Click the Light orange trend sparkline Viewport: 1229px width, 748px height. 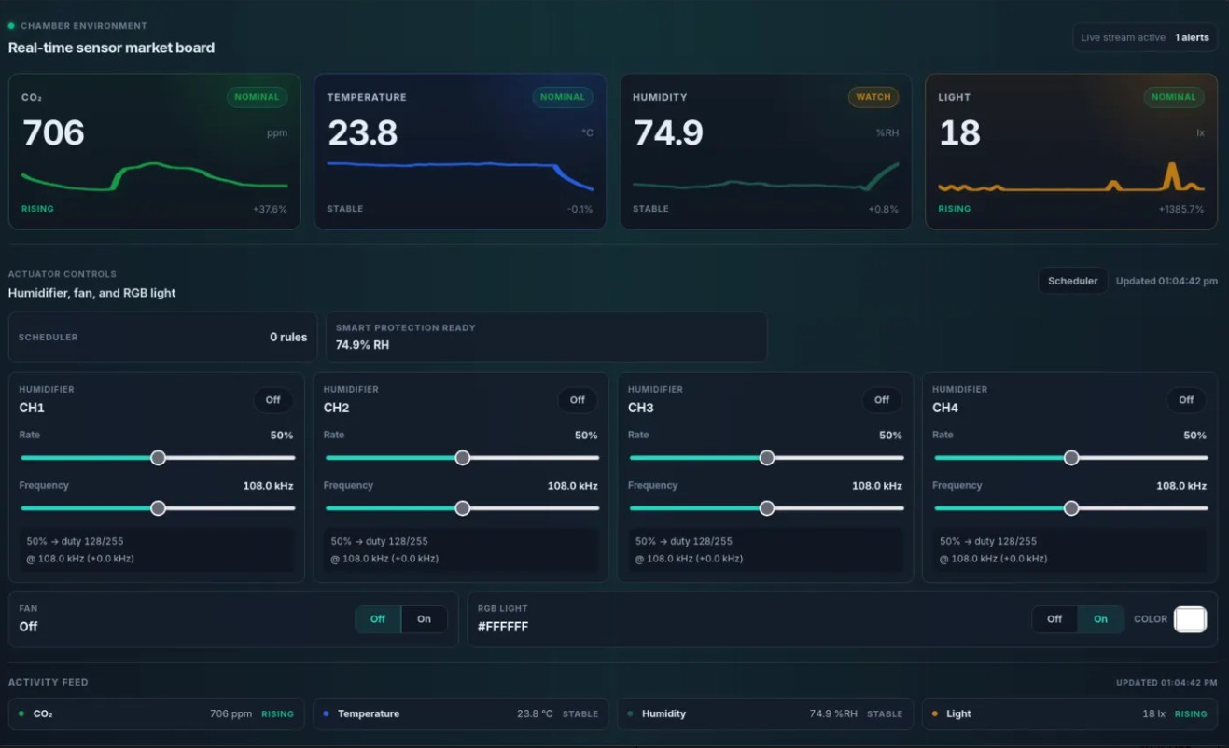pyautogui.click(x=1071, y=177)
